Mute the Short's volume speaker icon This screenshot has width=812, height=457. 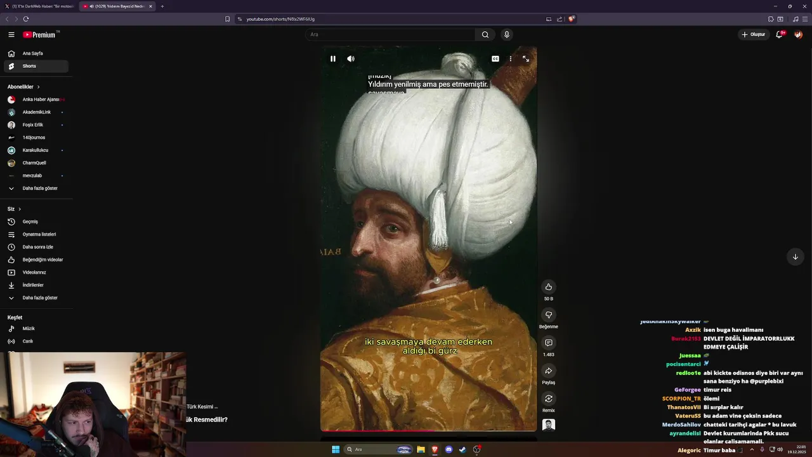pyautogui.click(x=351, y=58)
